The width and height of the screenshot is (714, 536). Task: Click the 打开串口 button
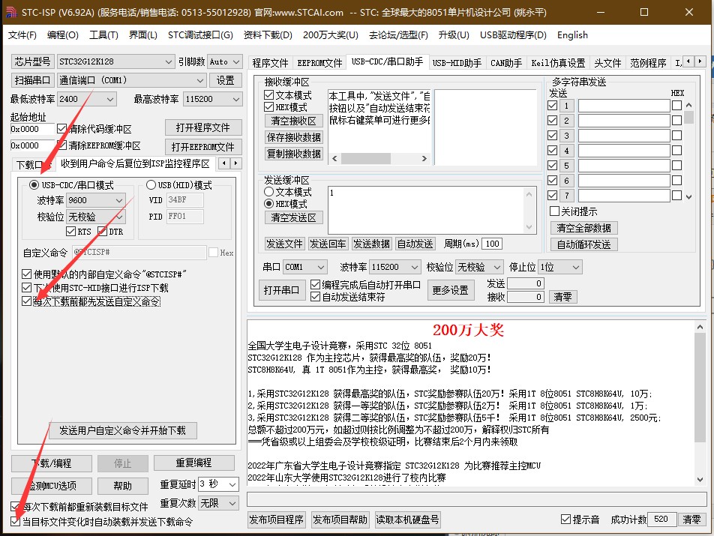pyautogui.click(x=281, y=290)
